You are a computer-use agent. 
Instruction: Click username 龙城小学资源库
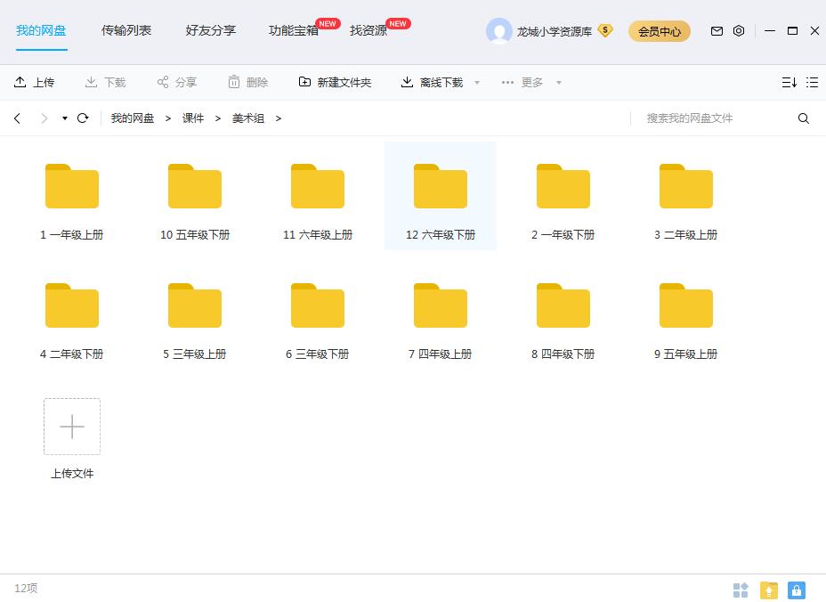point(555,32)
